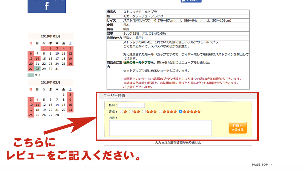Image resolution: width=307 pixels, height=169 pixels.
Task: Click January 14 in the calendar
Action: click(x=37, y=59)
